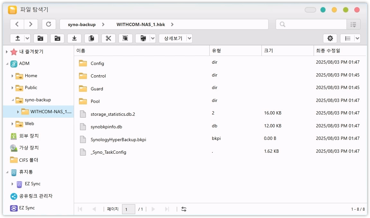Screen dimensions: 370x218
Task: Create a new folder using the toolbar icon
Action: [40, 38]
